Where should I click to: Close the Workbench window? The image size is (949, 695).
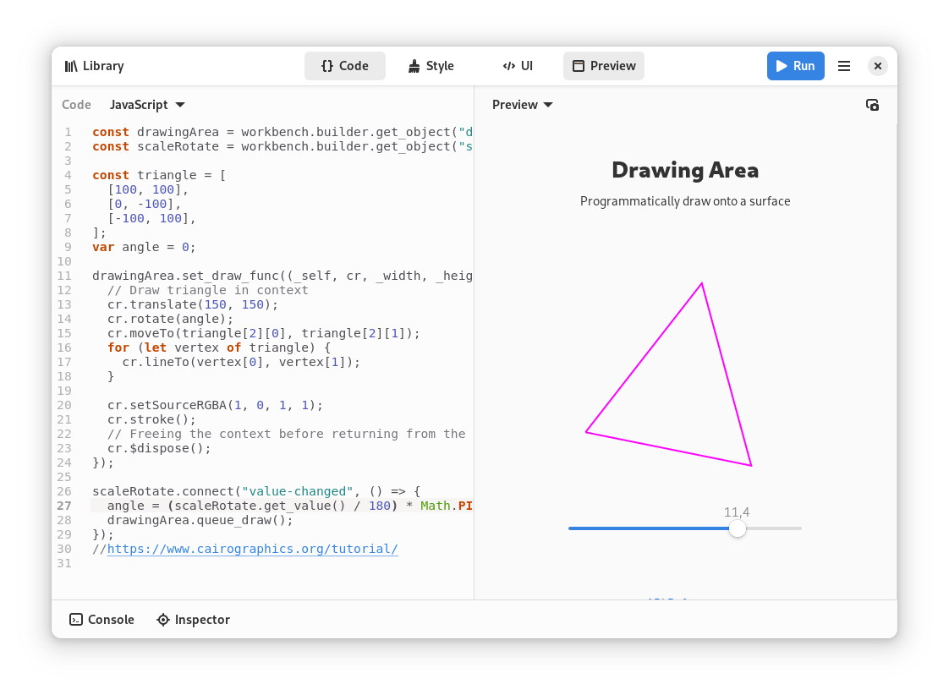[878, 66]
